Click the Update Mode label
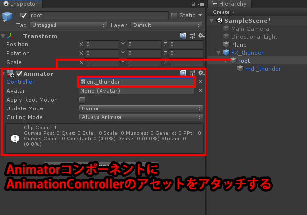The image size is (307, 215). [25, 108]
